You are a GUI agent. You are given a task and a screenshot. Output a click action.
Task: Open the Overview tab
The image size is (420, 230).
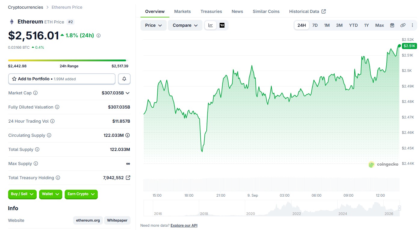(x=155, y=11)
